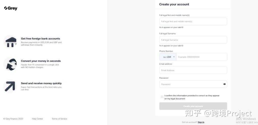This screenshot has width=258, height=125.
Task: Open the NG +234 country code dropdown
Action: point(168,57)
